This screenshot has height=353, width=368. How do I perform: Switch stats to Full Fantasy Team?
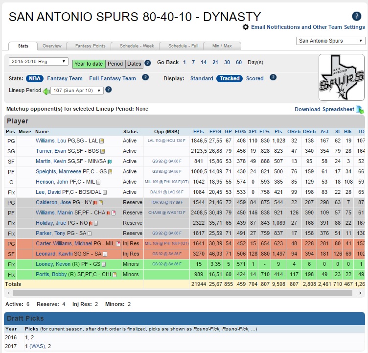(x=113, y=78)
